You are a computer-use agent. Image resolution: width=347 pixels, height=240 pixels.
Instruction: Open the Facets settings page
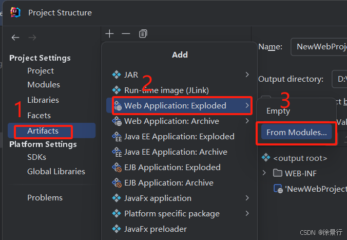pyautogui.click(x=39, y=115)
